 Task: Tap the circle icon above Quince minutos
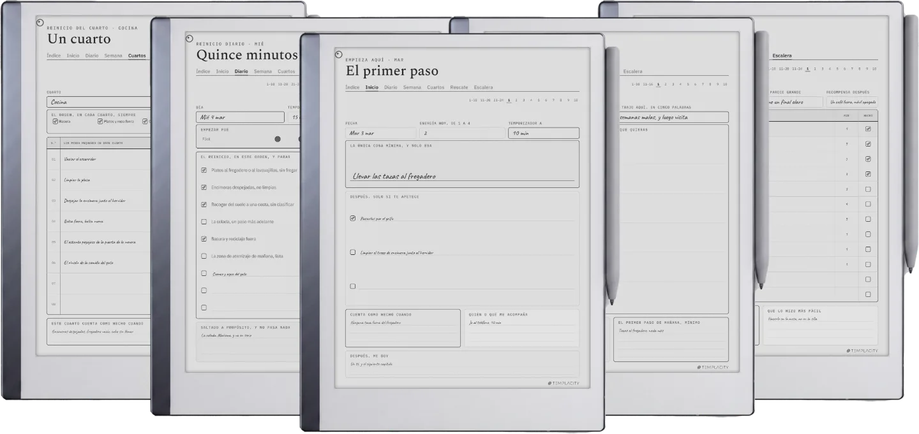tap(190, 38)
